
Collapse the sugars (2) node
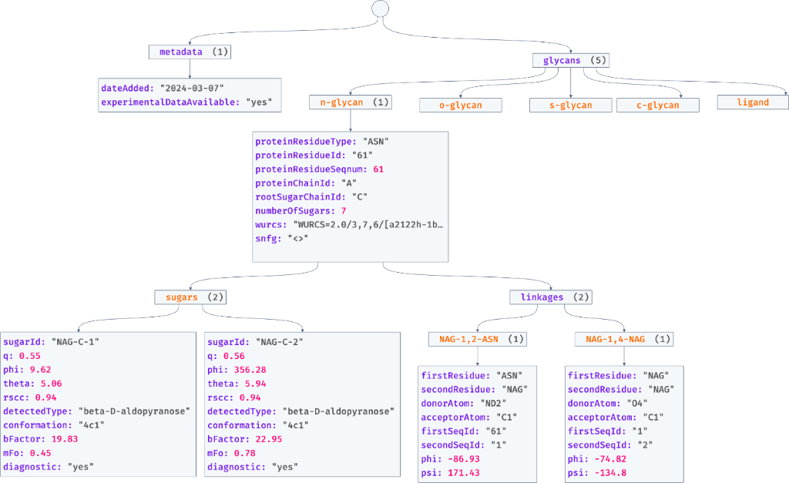(190, 297)
